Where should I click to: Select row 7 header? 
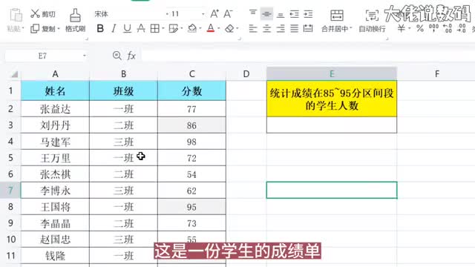coord(10,191)
